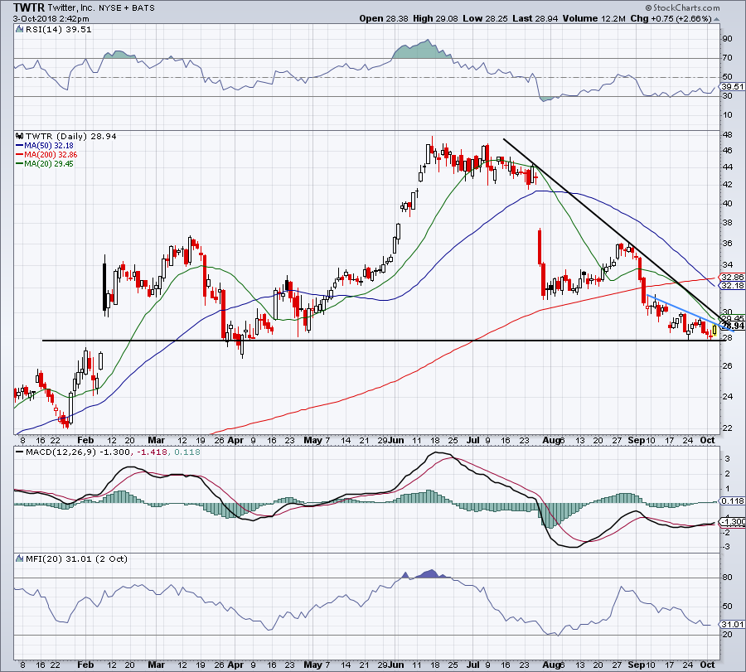The height and width of the screenshot is (672, 746).
Task: Click the bold 28.94 last-price tag
Action: pyautogui.click(x=734, y=326)
